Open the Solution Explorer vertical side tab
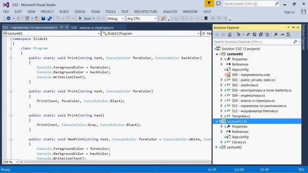This screenshot has width=308, height=173. (304, 37)
